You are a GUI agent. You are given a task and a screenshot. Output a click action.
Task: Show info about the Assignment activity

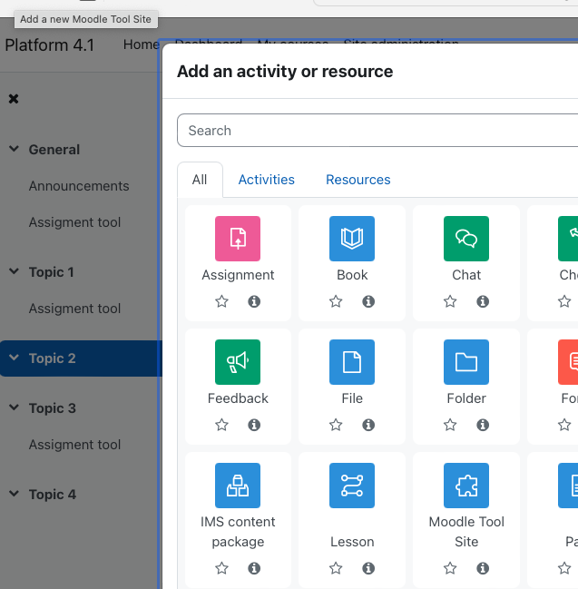254,301
